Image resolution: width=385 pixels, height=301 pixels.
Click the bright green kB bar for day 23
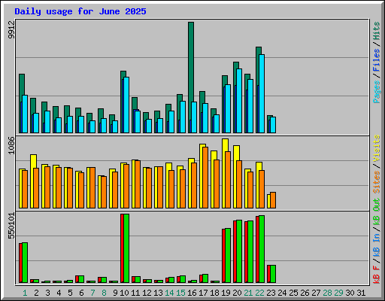point(273,274)
